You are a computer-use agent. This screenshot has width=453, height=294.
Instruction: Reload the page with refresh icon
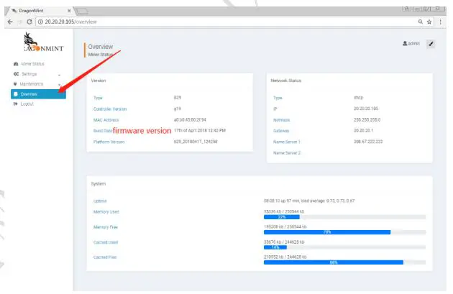point(29,22)
